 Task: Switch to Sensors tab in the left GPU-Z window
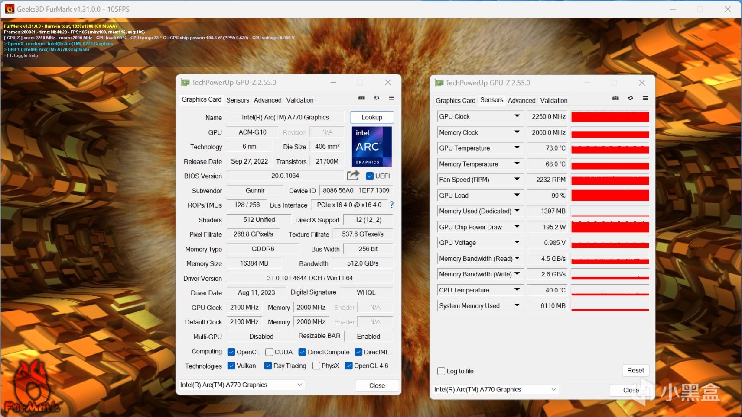tap(238, 100)
